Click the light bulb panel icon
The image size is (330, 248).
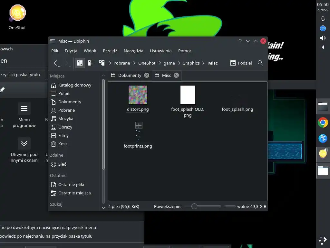coord(323,154)
